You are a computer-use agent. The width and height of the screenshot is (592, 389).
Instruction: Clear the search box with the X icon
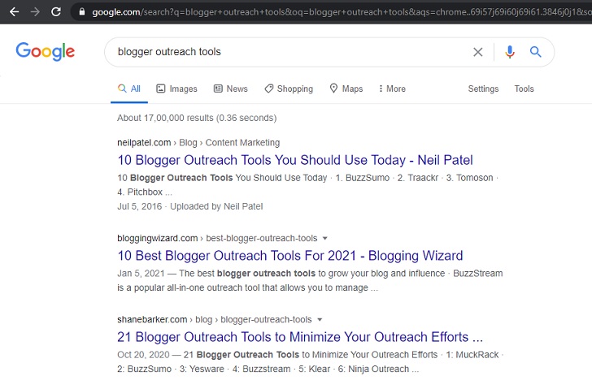click(478, 52)
